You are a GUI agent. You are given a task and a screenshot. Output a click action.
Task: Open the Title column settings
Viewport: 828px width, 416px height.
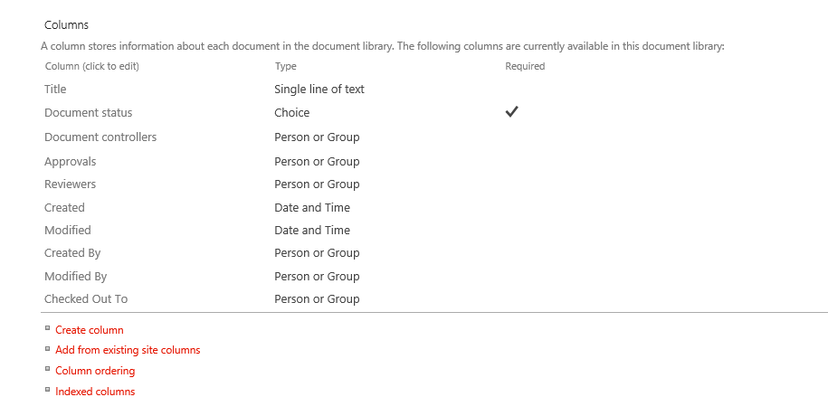click(55, 90)
